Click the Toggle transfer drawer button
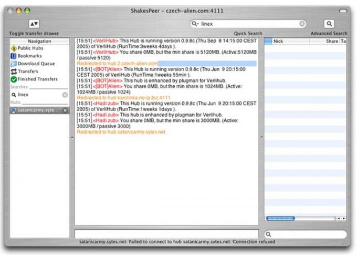The width and height of the screenshot is (357, 255). click(34, 24)
